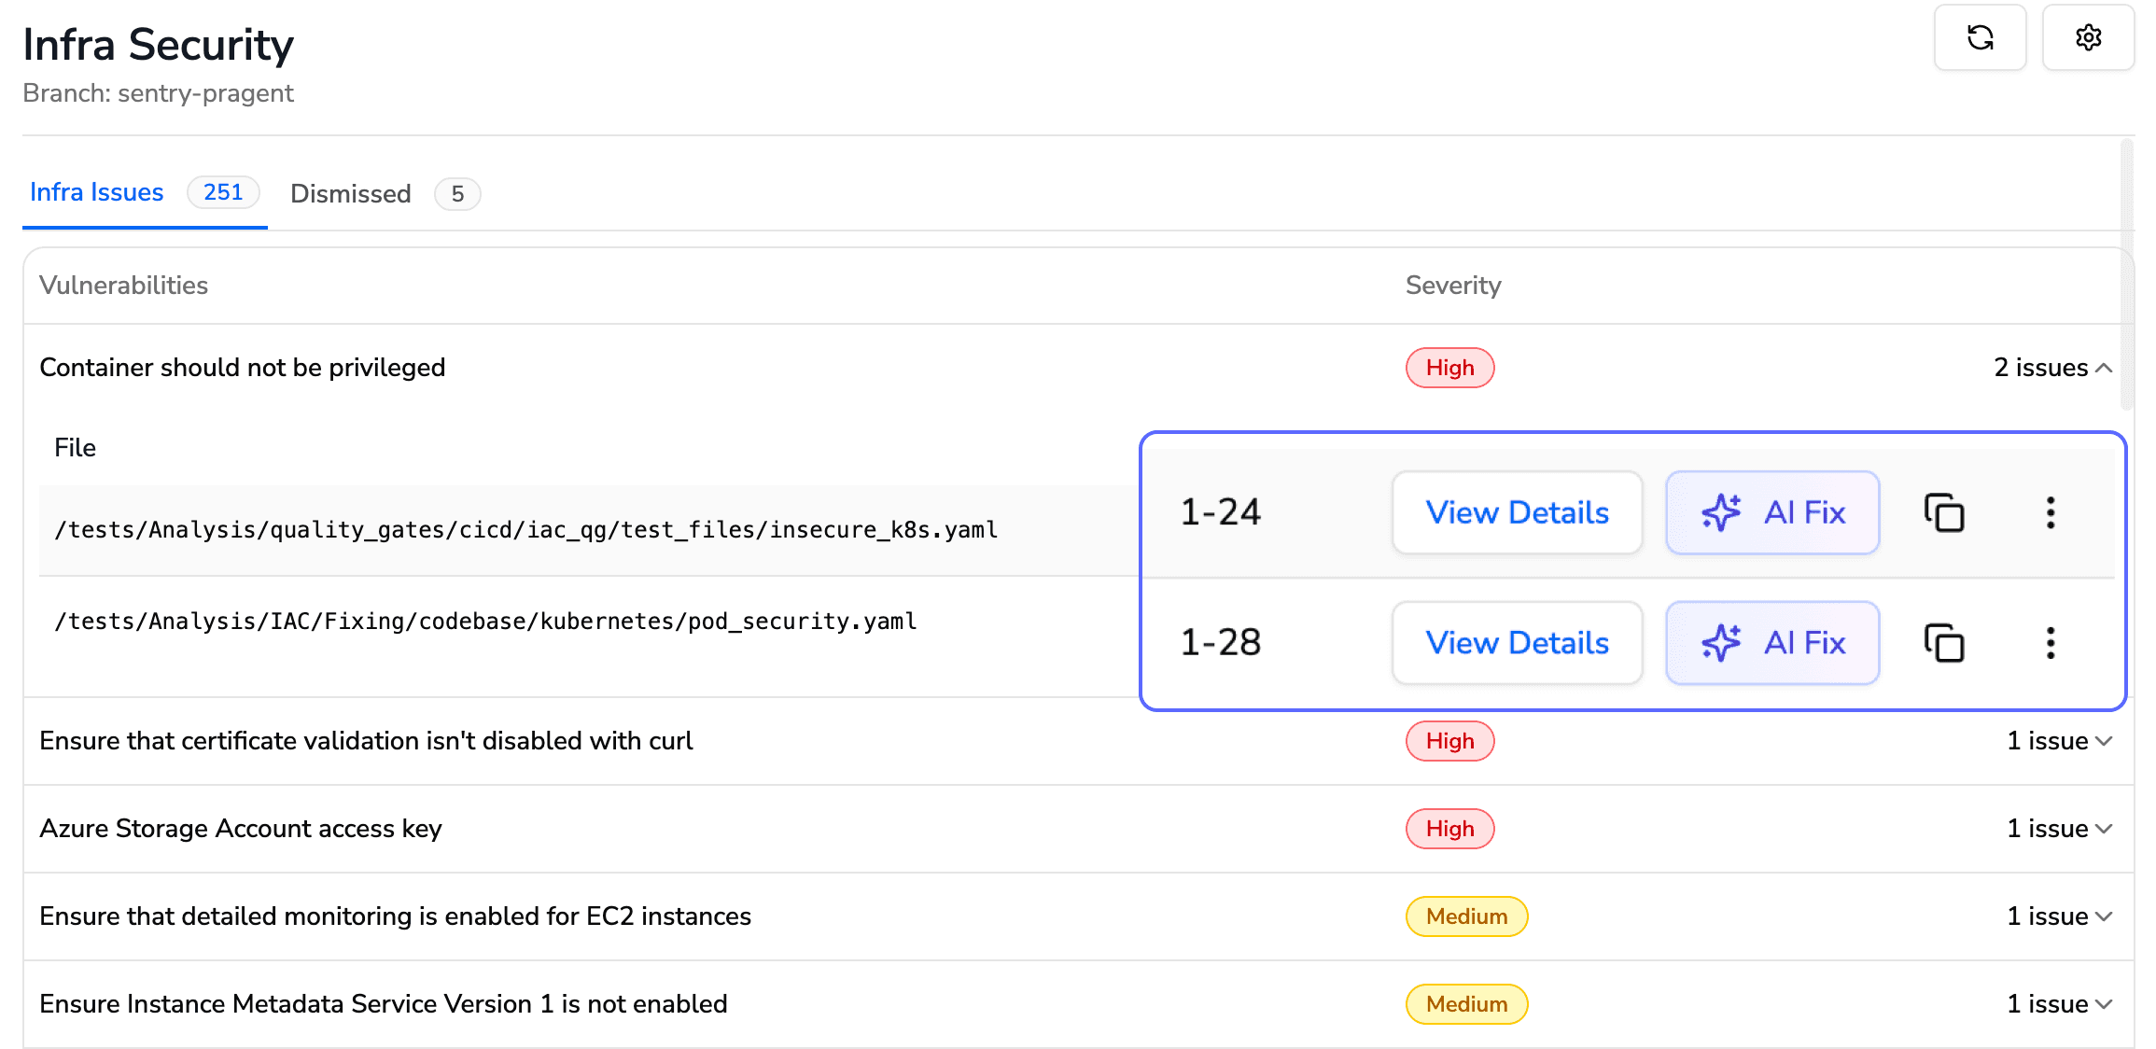
Task: Open more options for the 1-28 row
Action: coord(2051,643)
